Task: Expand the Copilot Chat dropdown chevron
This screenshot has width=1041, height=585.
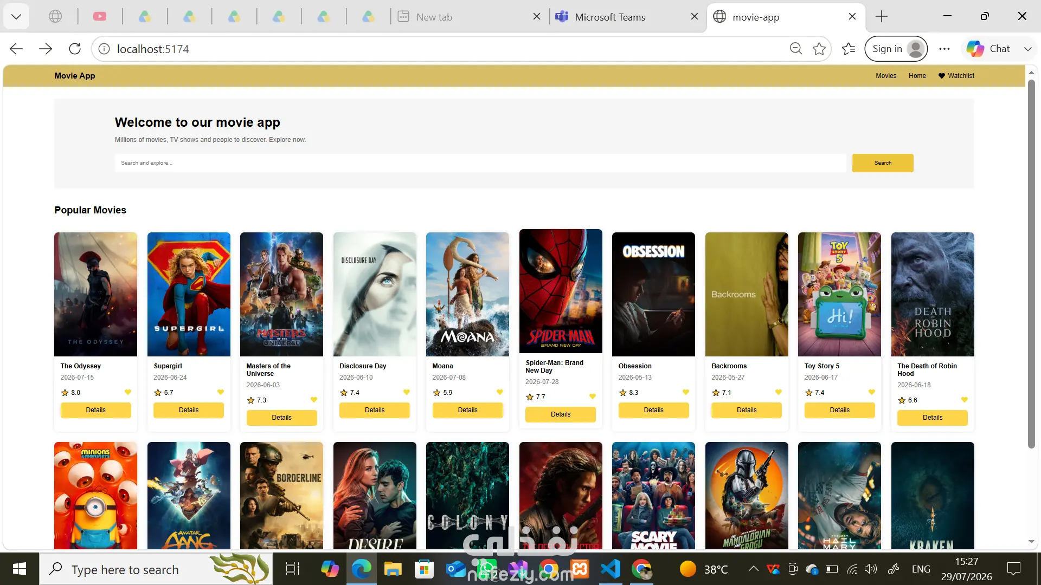Action: point(1027,49)
